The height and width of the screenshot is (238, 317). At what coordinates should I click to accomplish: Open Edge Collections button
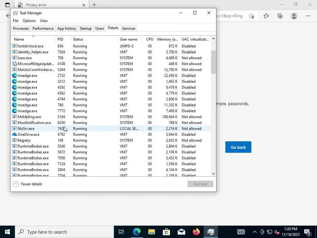(x=280, y=16)
